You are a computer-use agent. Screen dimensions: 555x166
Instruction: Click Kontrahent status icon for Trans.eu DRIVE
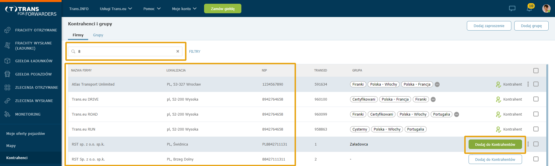(x=498, y=99)
